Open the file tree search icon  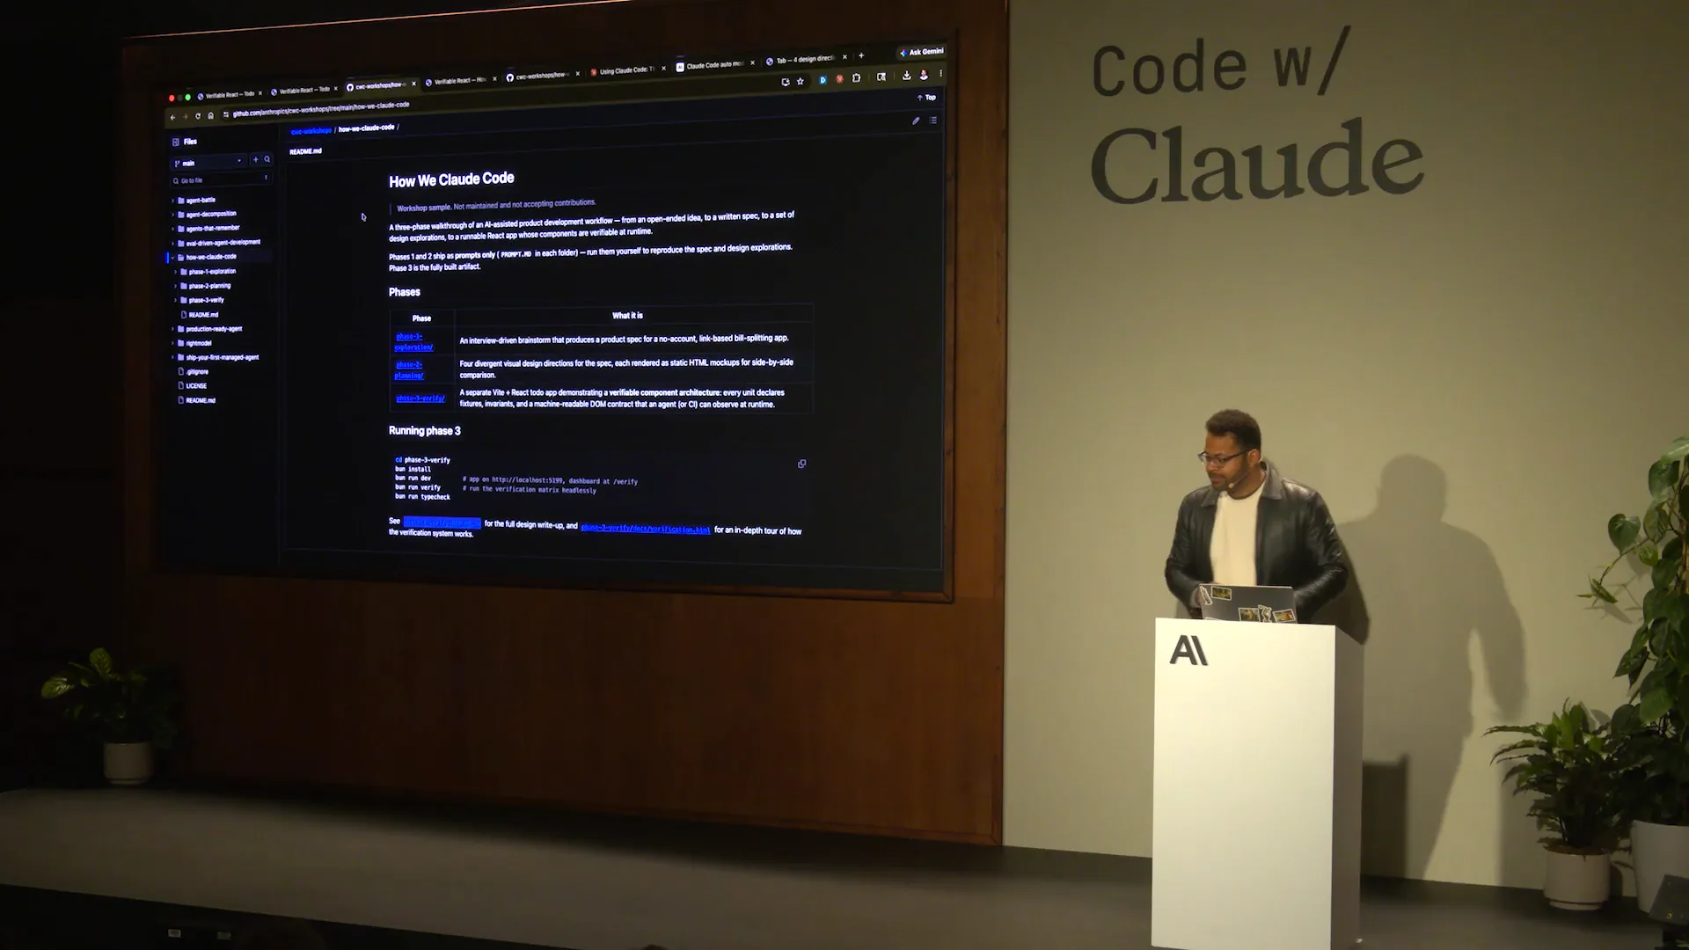(267, 159)
